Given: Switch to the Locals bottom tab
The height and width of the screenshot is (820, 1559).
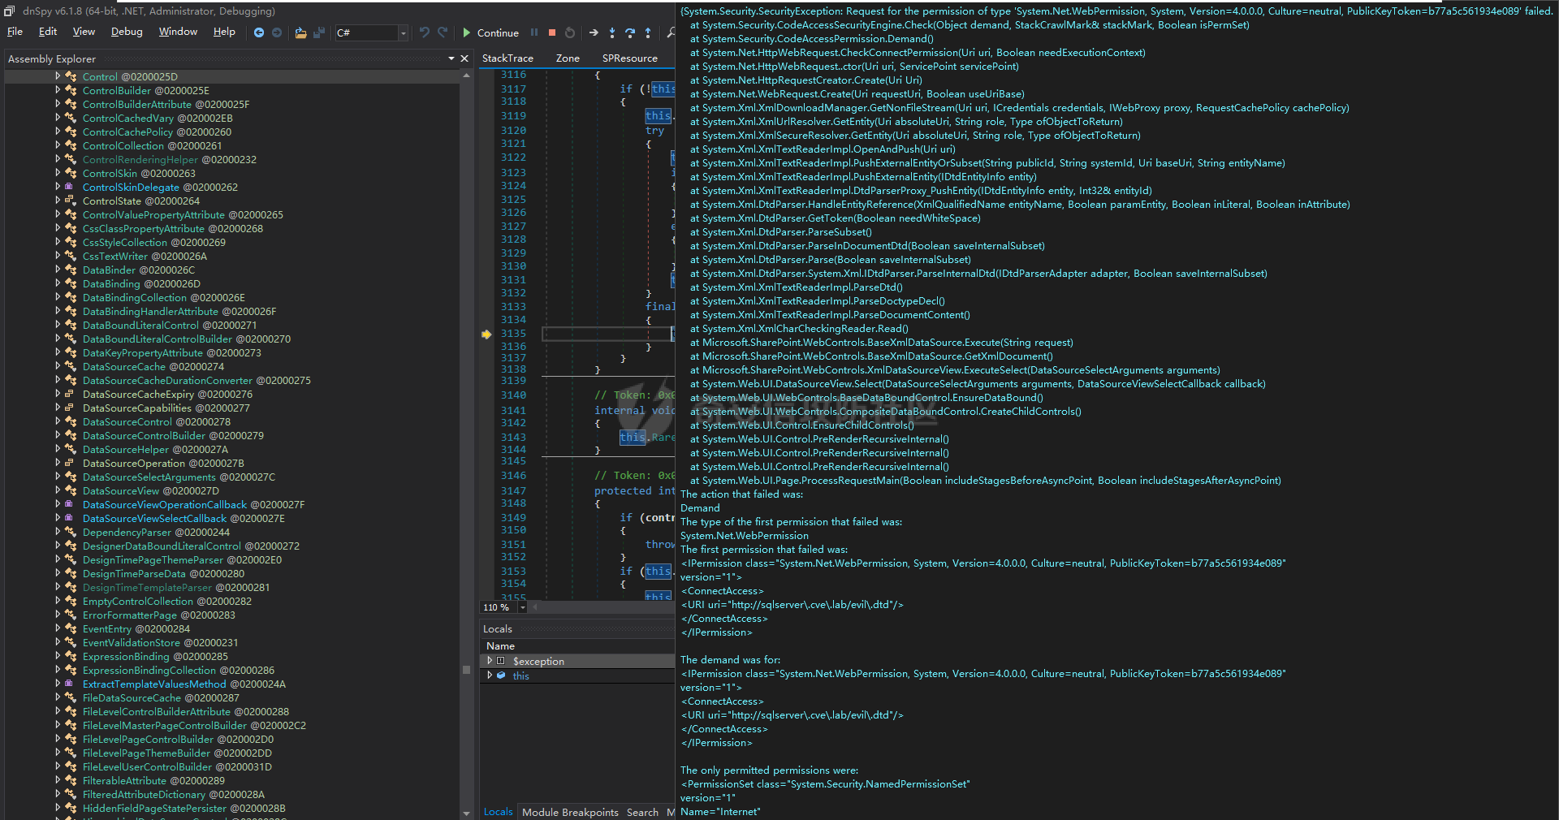Looking at the screenshot, I should pos(498,812).
